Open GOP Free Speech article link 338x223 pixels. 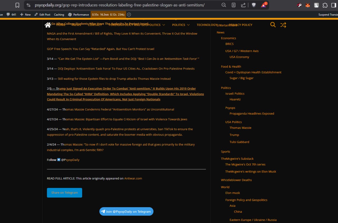(x=101, y=49)
